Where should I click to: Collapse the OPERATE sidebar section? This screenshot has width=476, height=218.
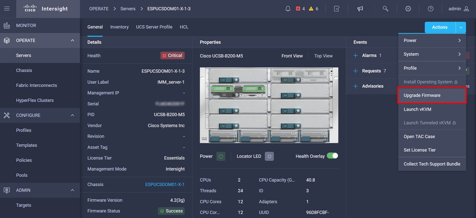[x=72, y=40]
